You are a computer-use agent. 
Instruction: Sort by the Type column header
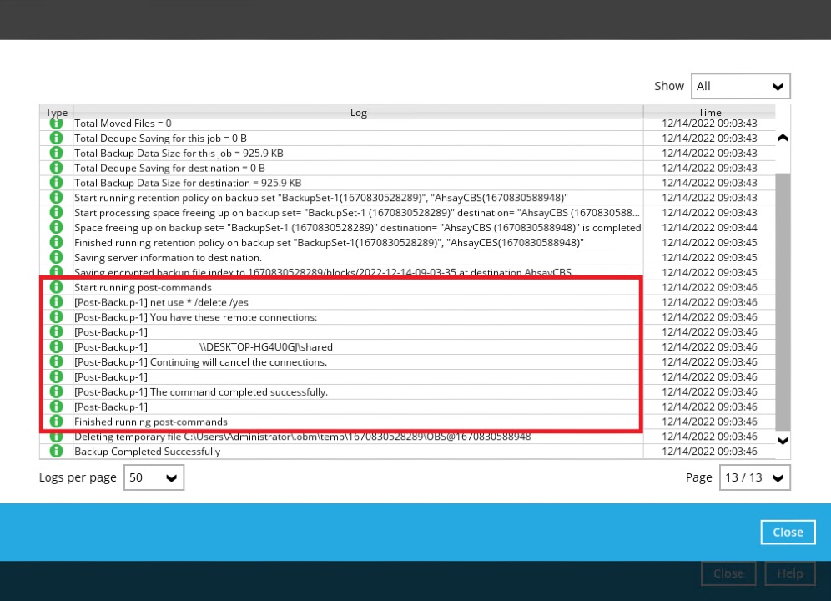pyautogui.click(x=57, y=112)
